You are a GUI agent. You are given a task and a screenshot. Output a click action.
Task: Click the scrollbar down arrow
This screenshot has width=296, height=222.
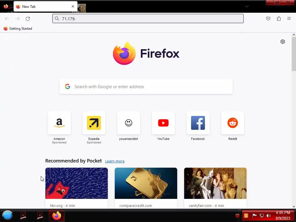(x=294, y=206)
